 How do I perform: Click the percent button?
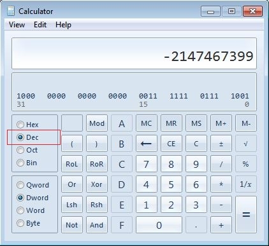tap(246, 164)
